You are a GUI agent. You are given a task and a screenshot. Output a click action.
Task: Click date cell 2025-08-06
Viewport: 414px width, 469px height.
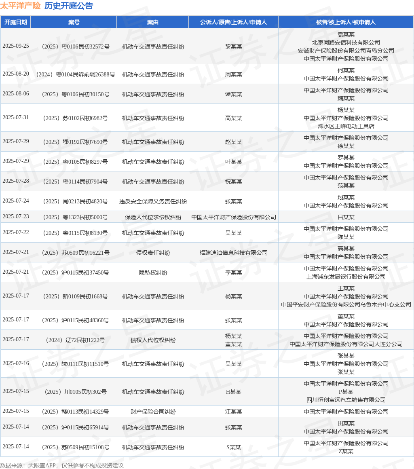coord(15,94)
